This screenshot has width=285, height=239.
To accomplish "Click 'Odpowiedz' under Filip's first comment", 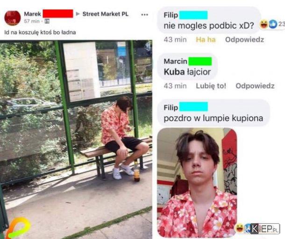I will click(x=244, y=39).
